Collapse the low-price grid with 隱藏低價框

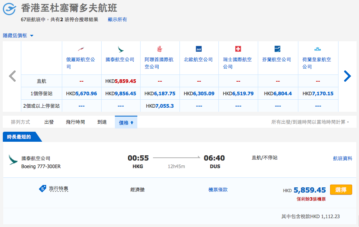[18, 35]
